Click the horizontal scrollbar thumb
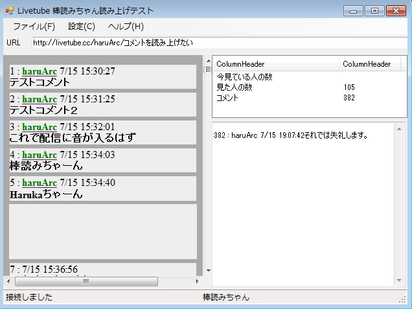Viewport: 412px width, 309px height. [x=86, y=281]
